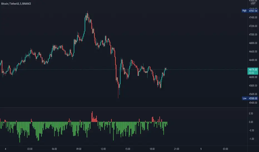The height and width of the screenshot is (152, 259).
Task: Click 46600.00 on the price scale
Action: pos(253,52)
